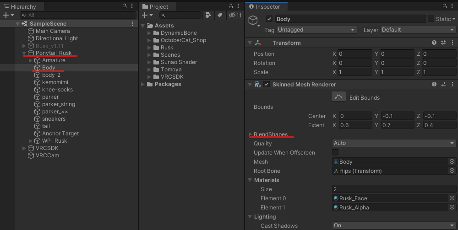Click the object name field showing Body

click(x=350, y=19)
